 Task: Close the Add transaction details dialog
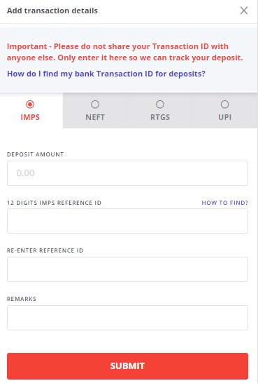point(244,11)
